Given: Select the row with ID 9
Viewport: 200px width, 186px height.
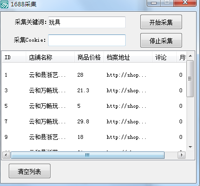Looking at the screenshot, I should pos(94,137).
